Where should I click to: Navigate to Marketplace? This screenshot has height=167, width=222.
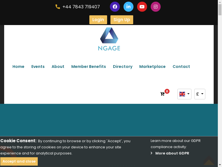coord(152,67)
